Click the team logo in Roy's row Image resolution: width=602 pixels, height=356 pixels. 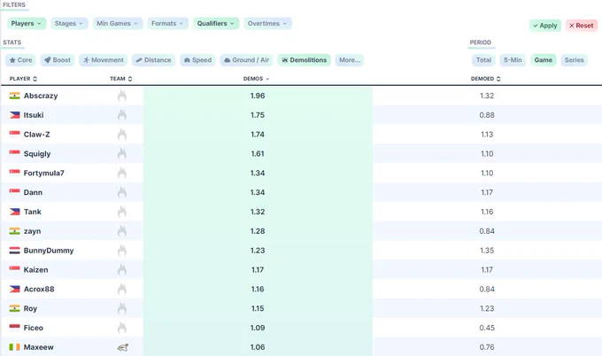121,308
